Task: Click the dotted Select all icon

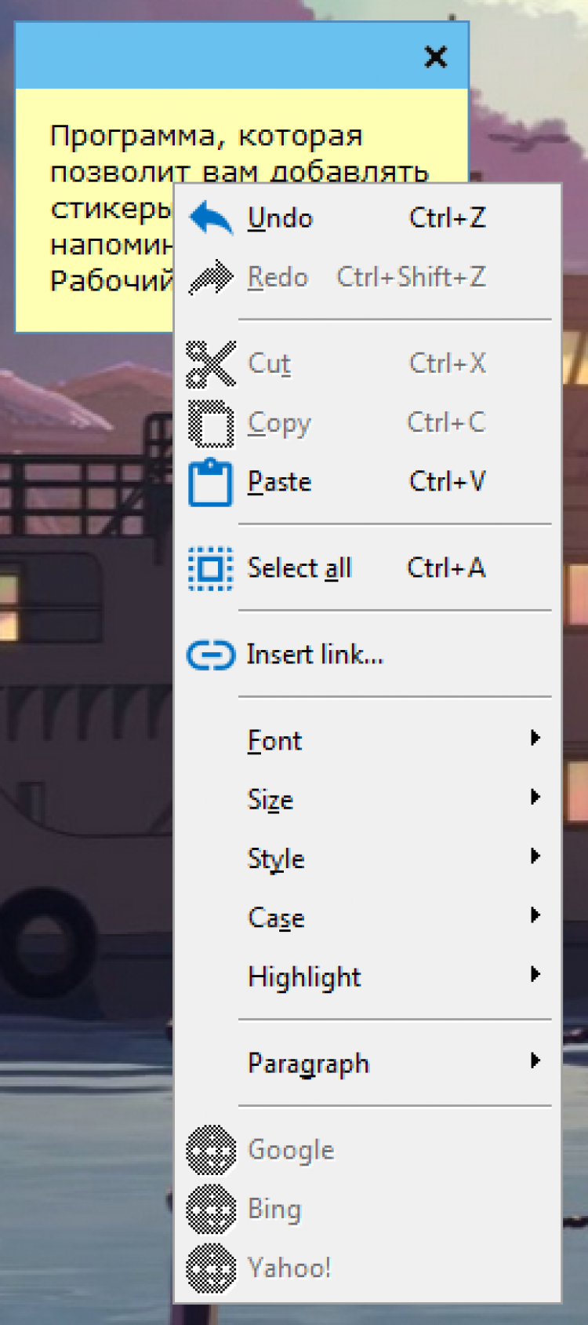Action: tap(211, 568)
